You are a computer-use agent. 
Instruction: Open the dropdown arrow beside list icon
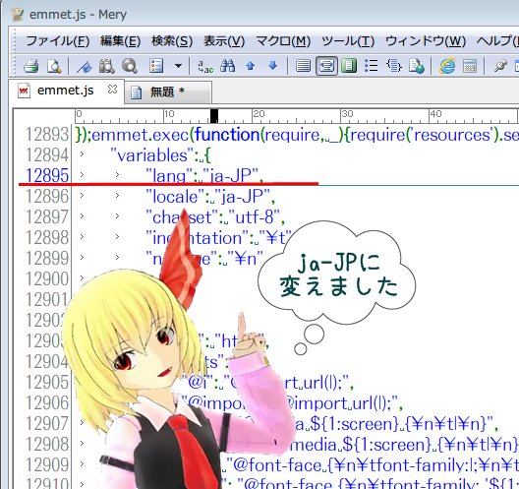179,66
